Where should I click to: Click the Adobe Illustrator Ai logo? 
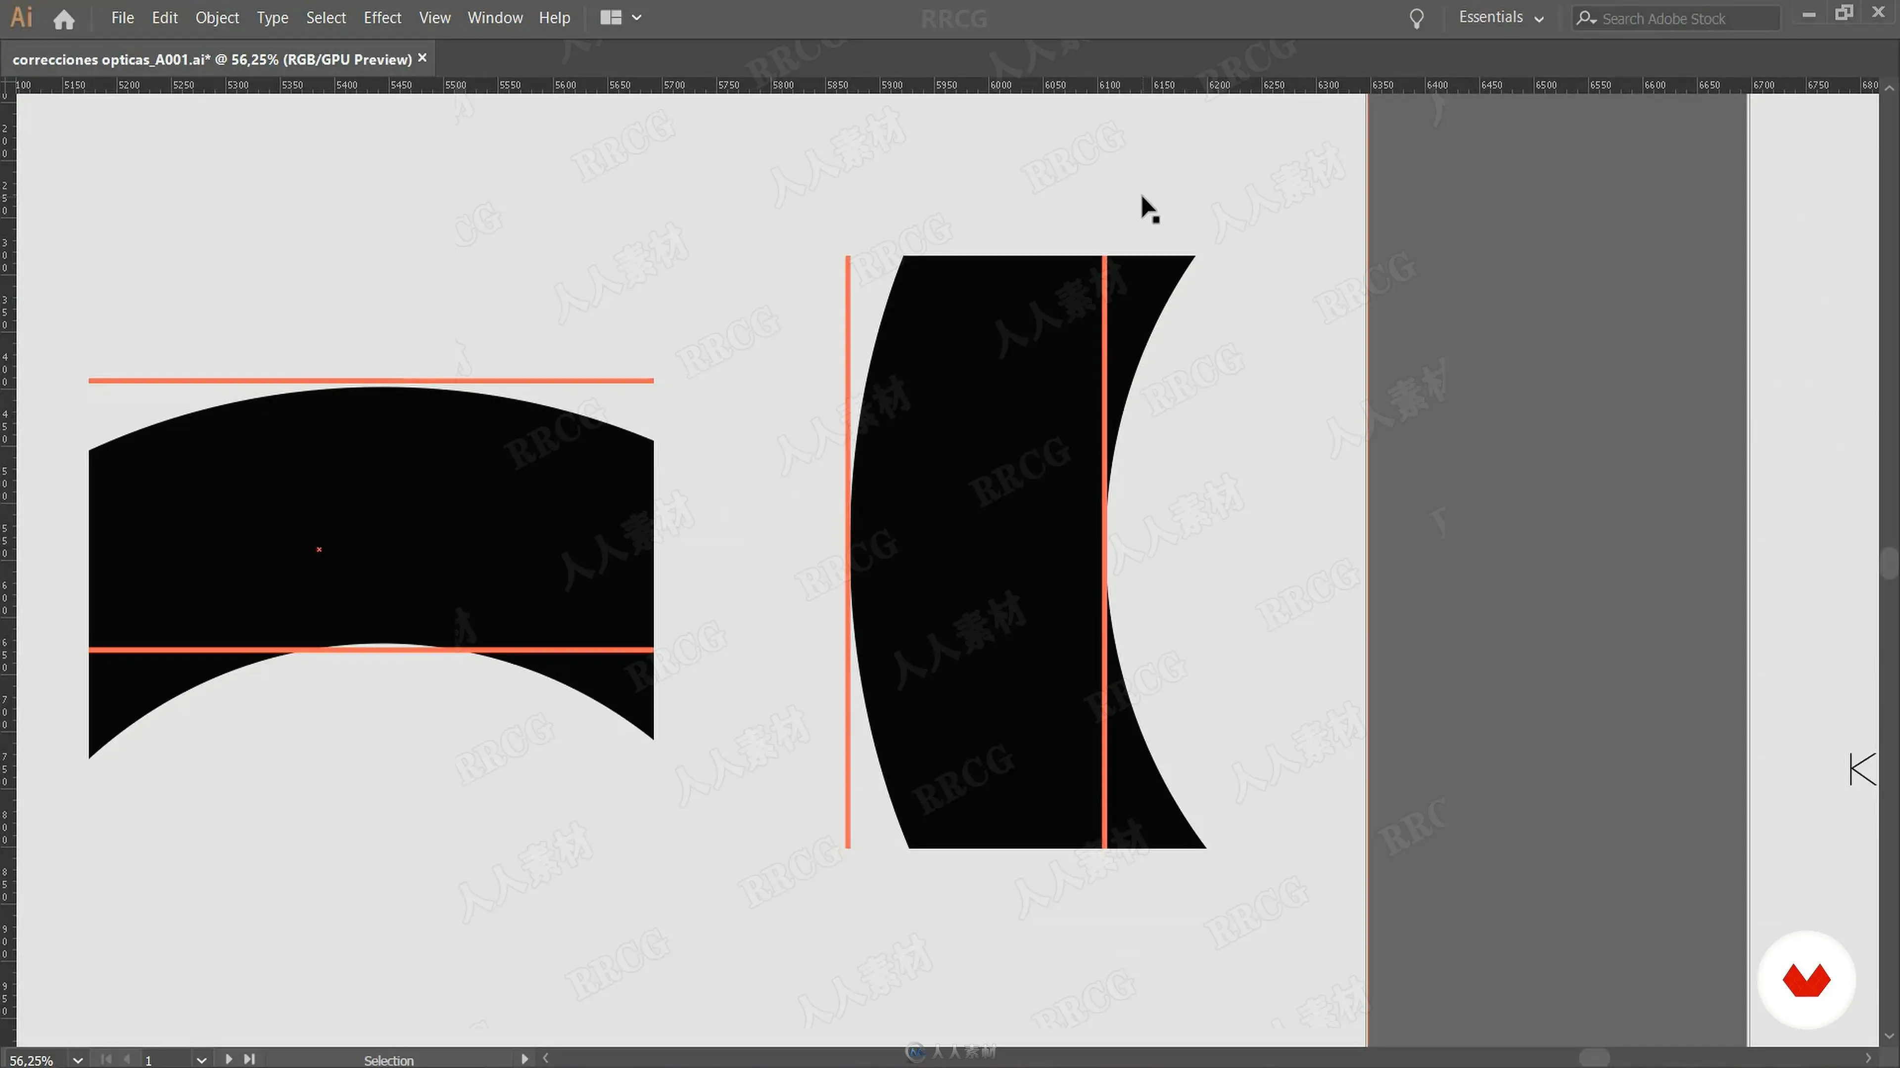[21, 18]
